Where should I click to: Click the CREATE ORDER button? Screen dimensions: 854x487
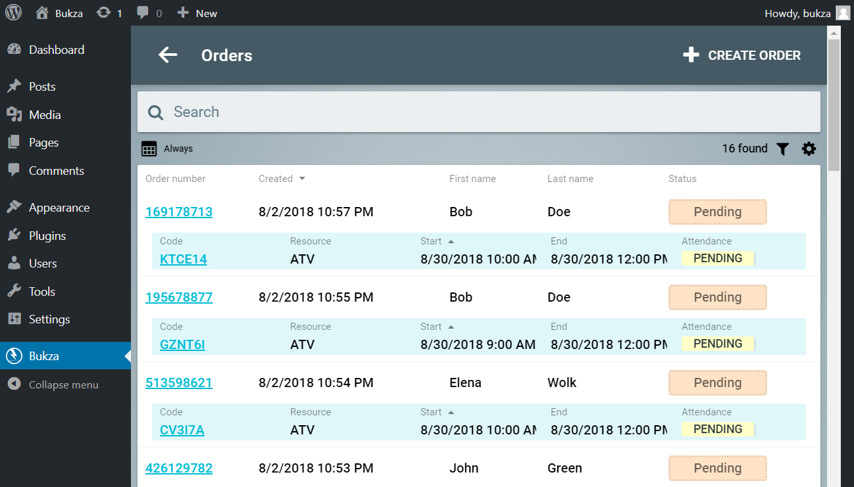741,56
